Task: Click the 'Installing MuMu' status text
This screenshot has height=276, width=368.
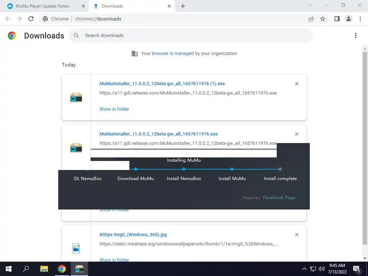Action: pyautogui.click(x=184, y=160)
